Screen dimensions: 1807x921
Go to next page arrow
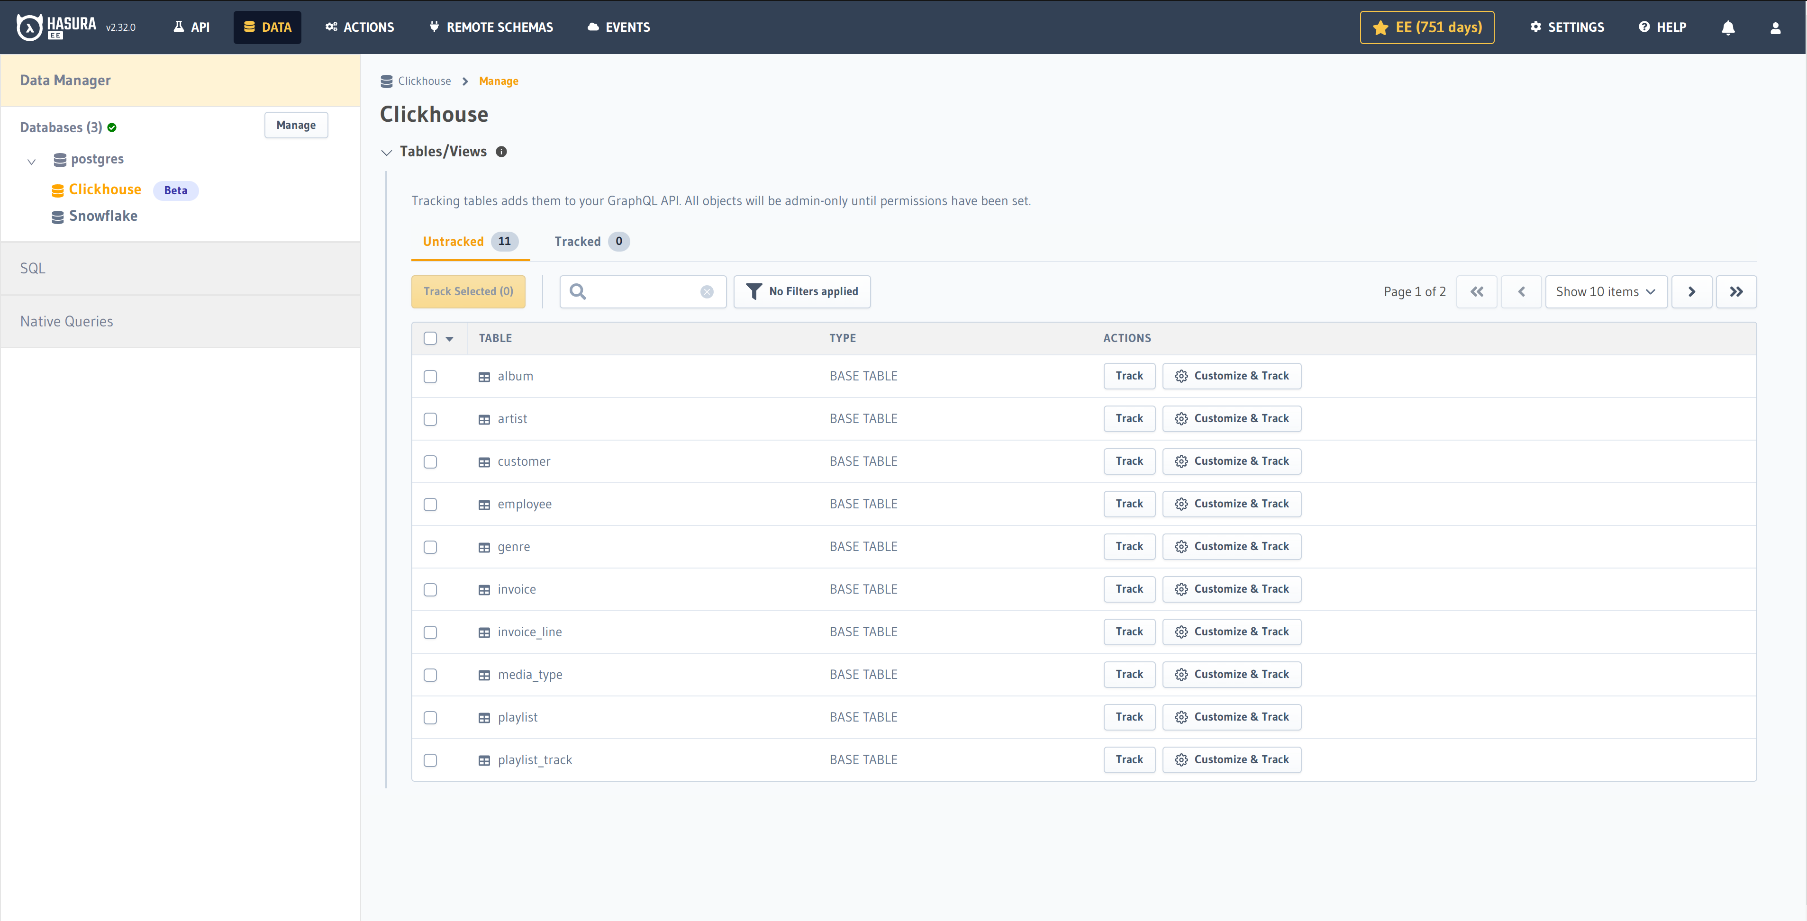tap(1691, 292)
